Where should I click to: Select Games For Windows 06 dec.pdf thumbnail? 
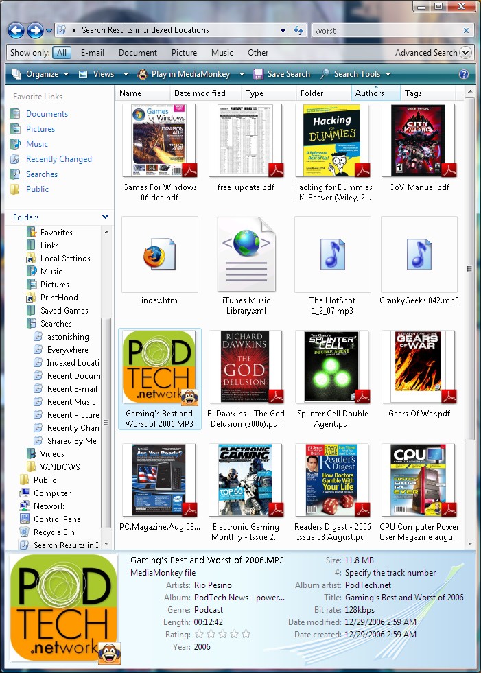point(160,141)
